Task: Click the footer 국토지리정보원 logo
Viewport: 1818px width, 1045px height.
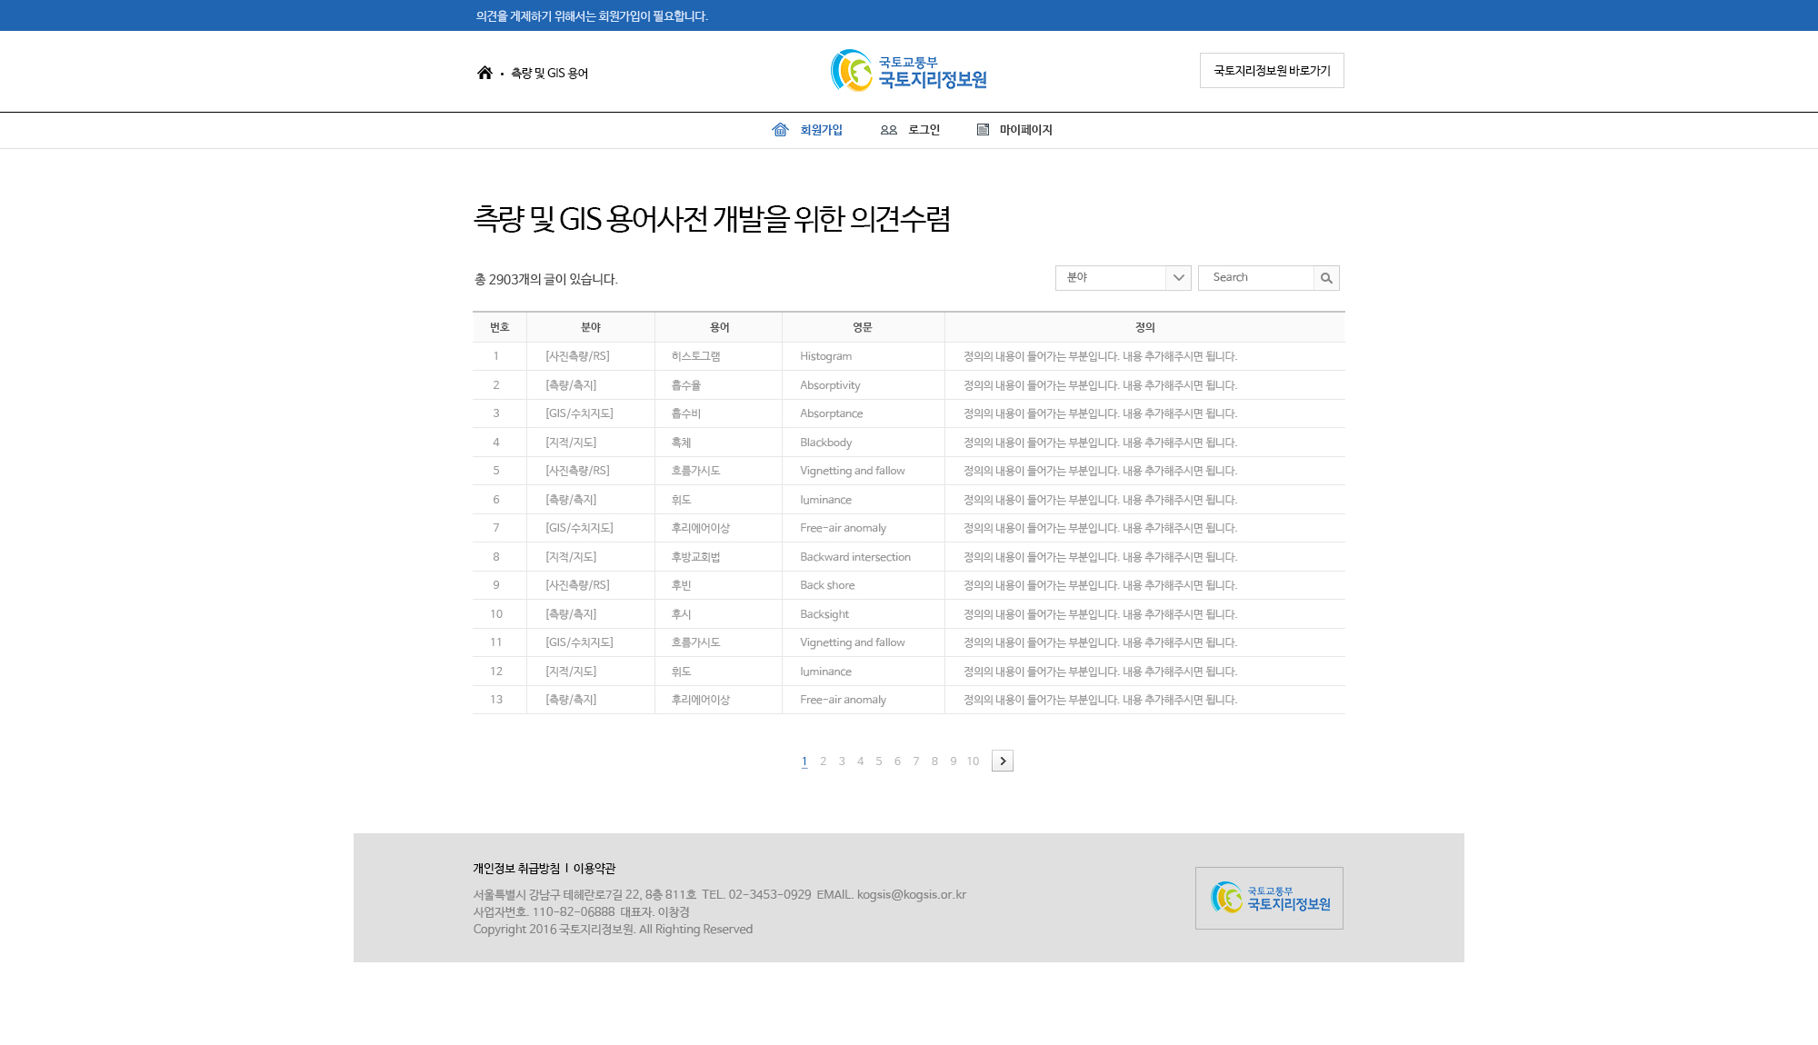Action: [x=1269, y=898]
